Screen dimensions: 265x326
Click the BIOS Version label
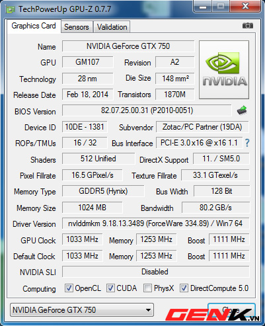pyautogui.click(x=35, y=112)
